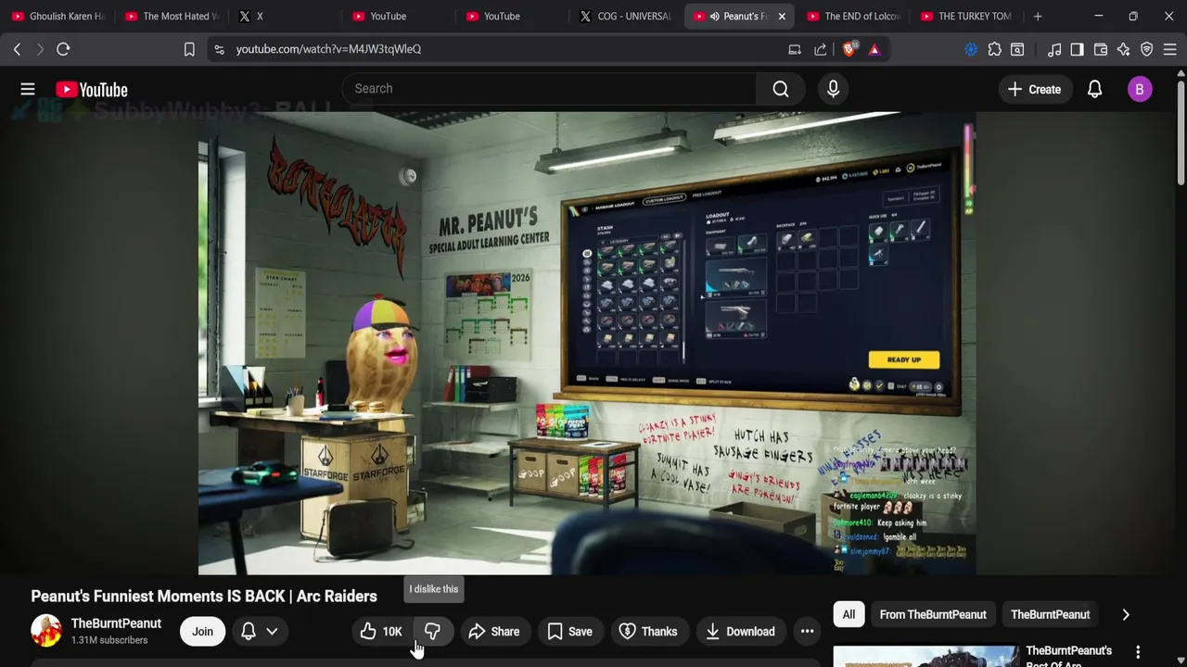Viewport: 1187px width, 667px height.
Task: Show more filter chips with right chevron
Action: coord(1126,614)
